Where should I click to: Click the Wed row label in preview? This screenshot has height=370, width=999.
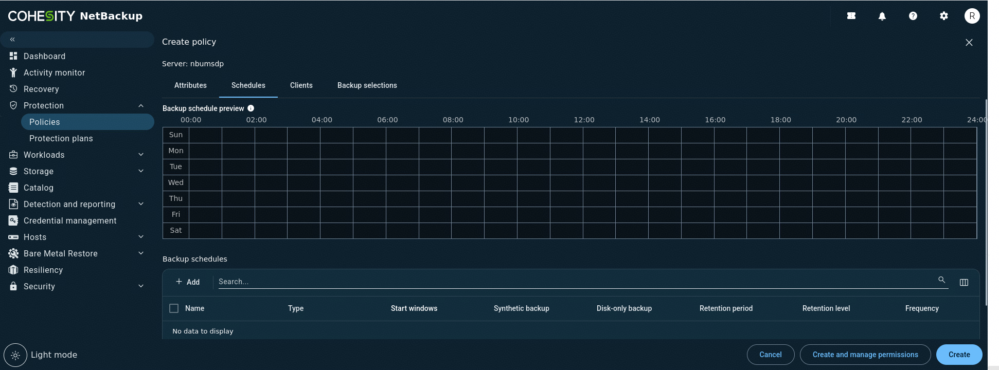coord(176,182)
